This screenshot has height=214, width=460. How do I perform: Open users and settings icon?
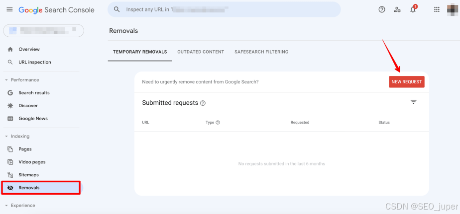point(397,9)
